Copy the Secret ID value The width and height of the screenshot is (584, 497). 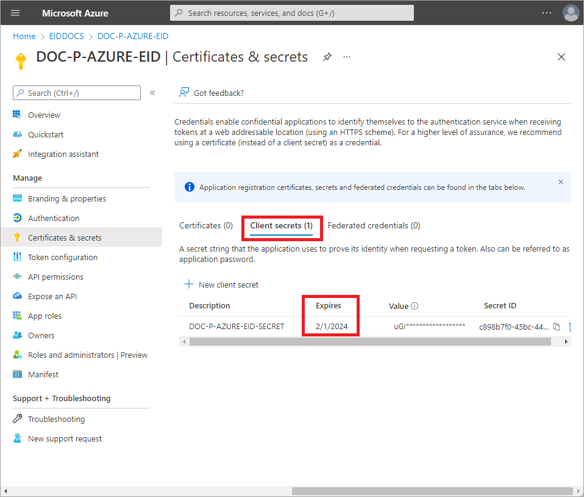[x=557, y=327]
